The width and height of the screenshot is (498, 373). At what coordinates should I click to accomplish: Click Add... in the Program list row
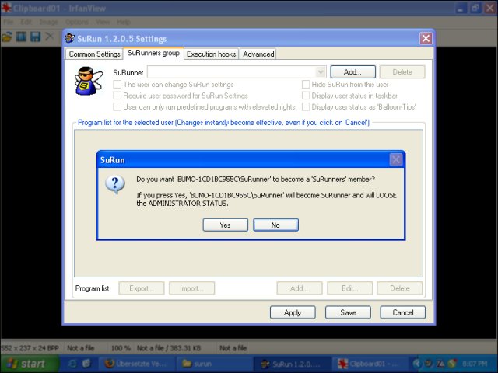pyautogui.click(x=300, y=288)
